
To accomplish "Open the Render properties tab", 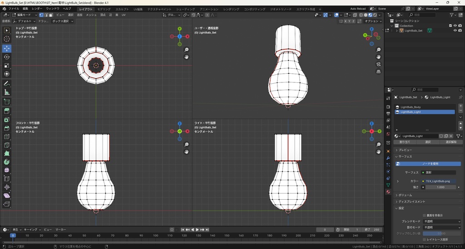I will tap(388, 106).
